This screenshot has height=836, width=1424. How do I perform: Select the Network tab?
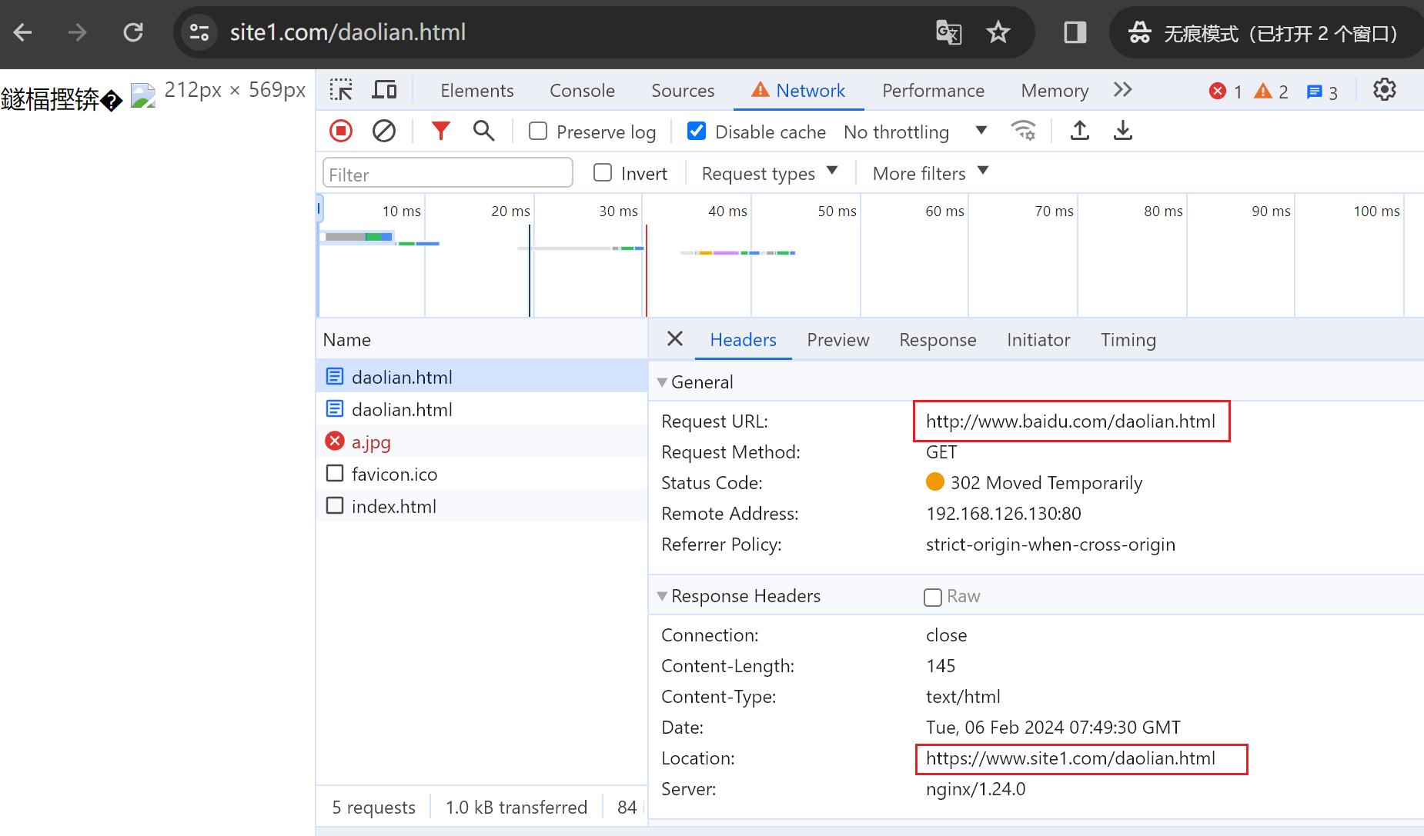click(x=798, y=91)
